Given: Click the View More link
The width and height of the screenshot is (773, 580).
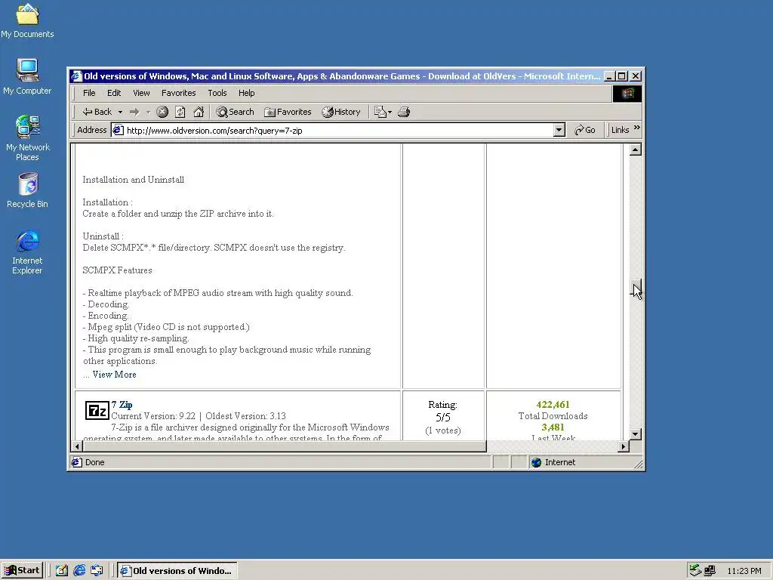Looking at the screenshot, I should [114, 375].
